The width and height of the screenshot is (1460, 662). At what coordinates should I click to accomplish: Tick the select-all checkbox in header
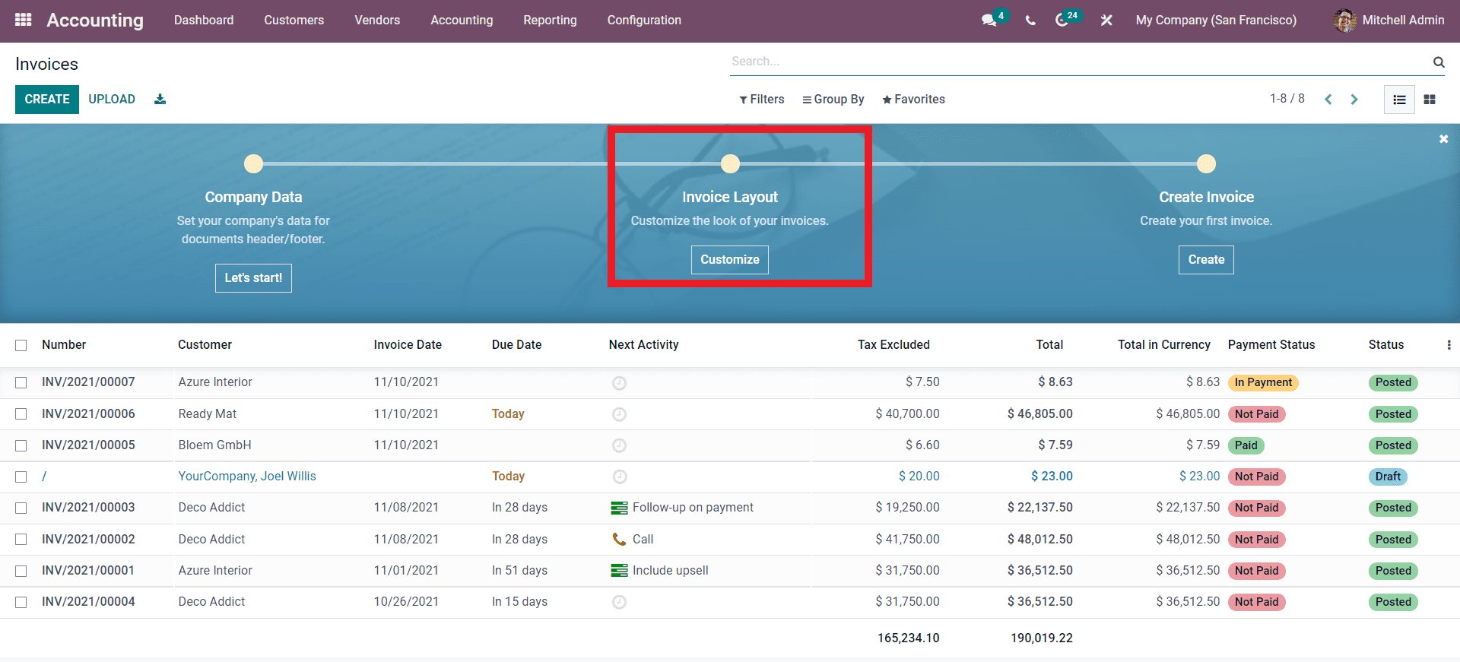click(21, 345)
